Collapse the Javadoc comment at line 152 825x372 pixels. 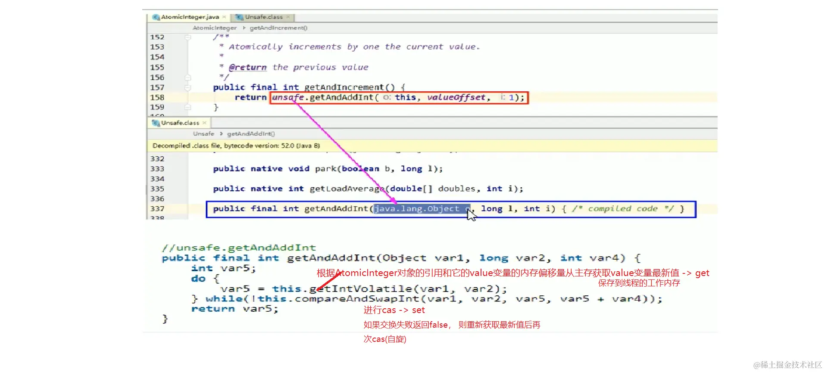click(x=188, y=37)
